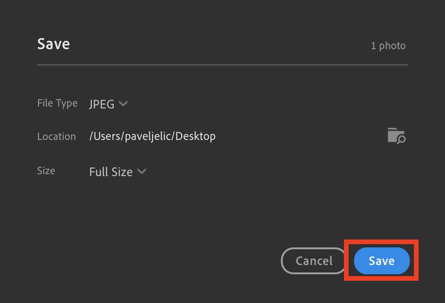This screenshot has height=303, width=445.
Task: Click the Location label
Action: (x=56, y=137)
